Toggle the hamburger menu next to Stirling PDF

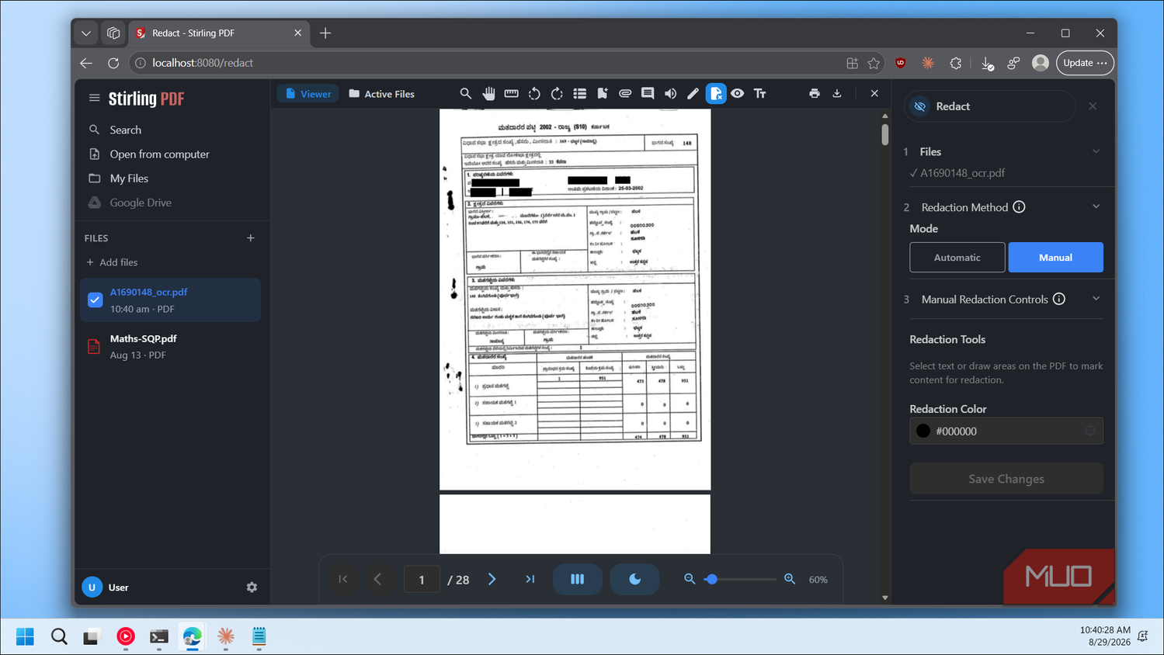click(x=94, y=98)
